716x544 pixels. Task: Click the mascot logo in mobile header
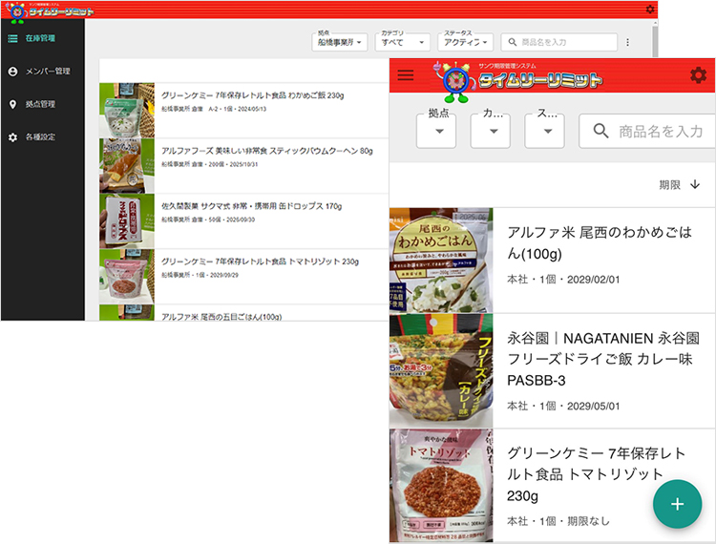coord(455,82)
